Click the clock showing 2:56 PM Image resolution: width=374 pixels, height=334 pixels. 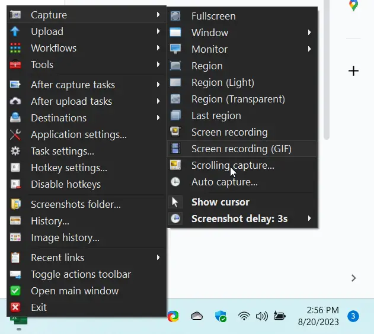coord(322,310)
